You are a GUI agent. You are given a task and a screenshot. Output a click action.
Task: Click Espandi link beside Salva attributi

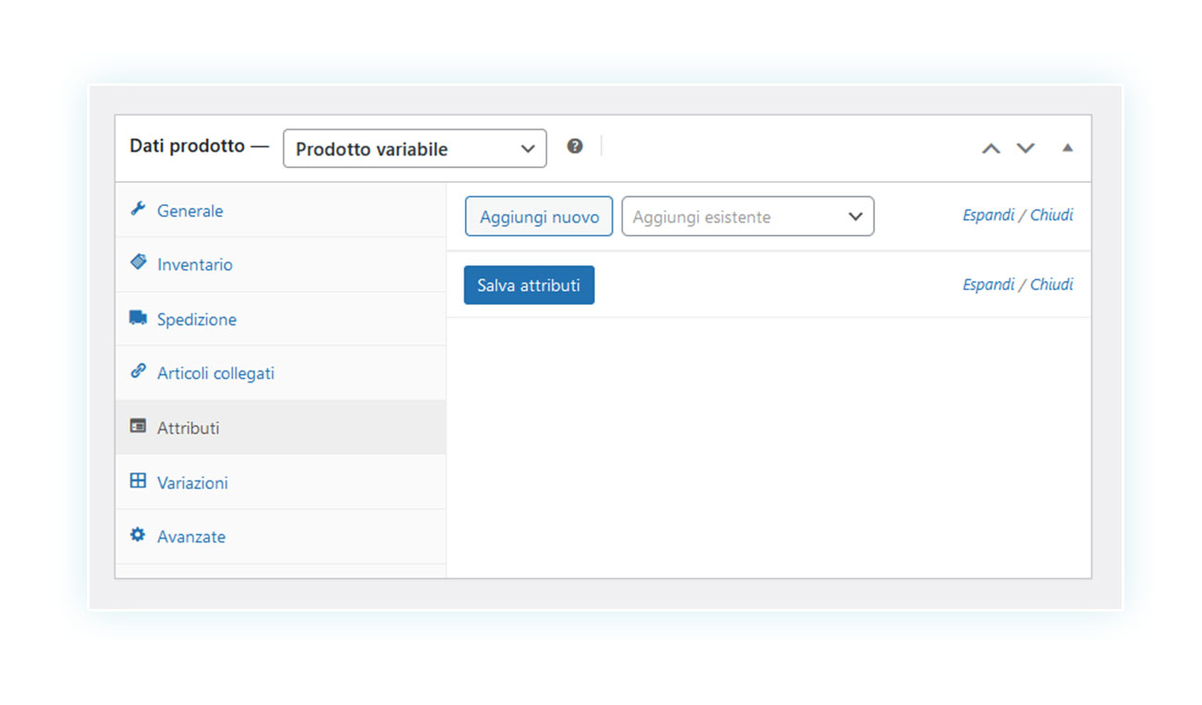[988, 284]
